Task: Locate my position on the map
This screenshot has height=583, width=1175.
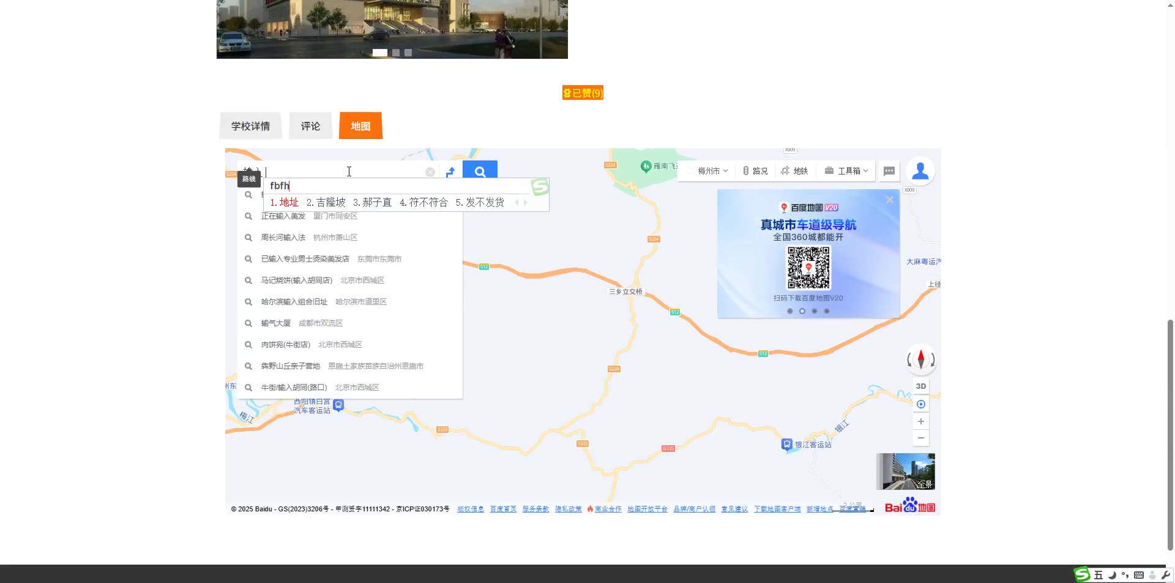Action: [921, 404]
